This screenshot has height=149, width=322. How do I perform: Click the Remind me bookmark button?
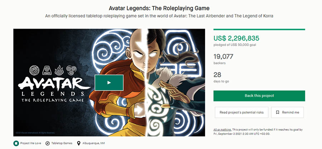[287, 112]
